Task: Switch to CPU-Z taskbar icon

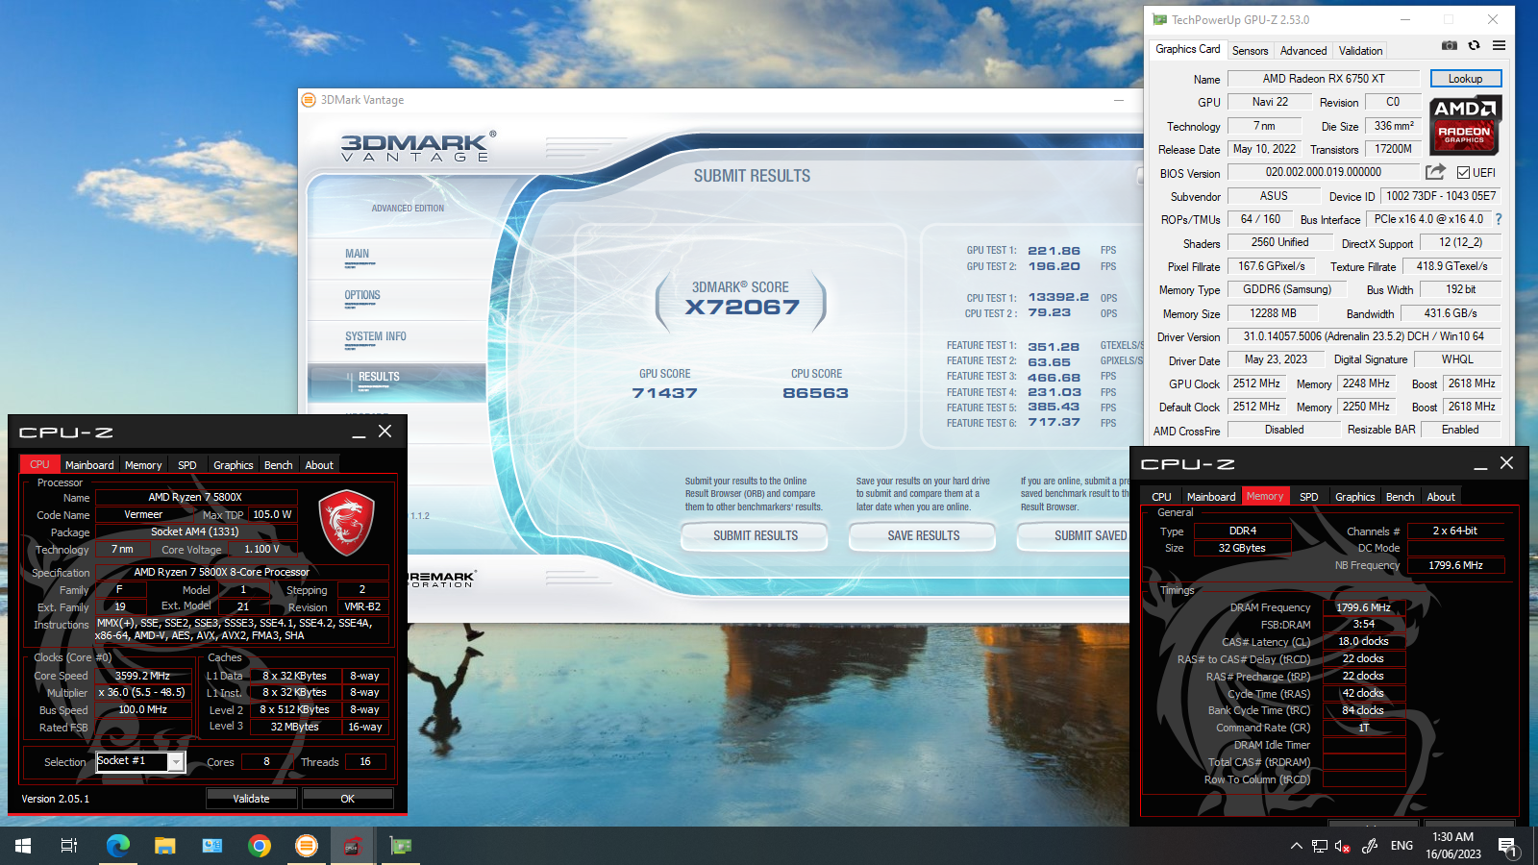Action: [x=353, y=846]
